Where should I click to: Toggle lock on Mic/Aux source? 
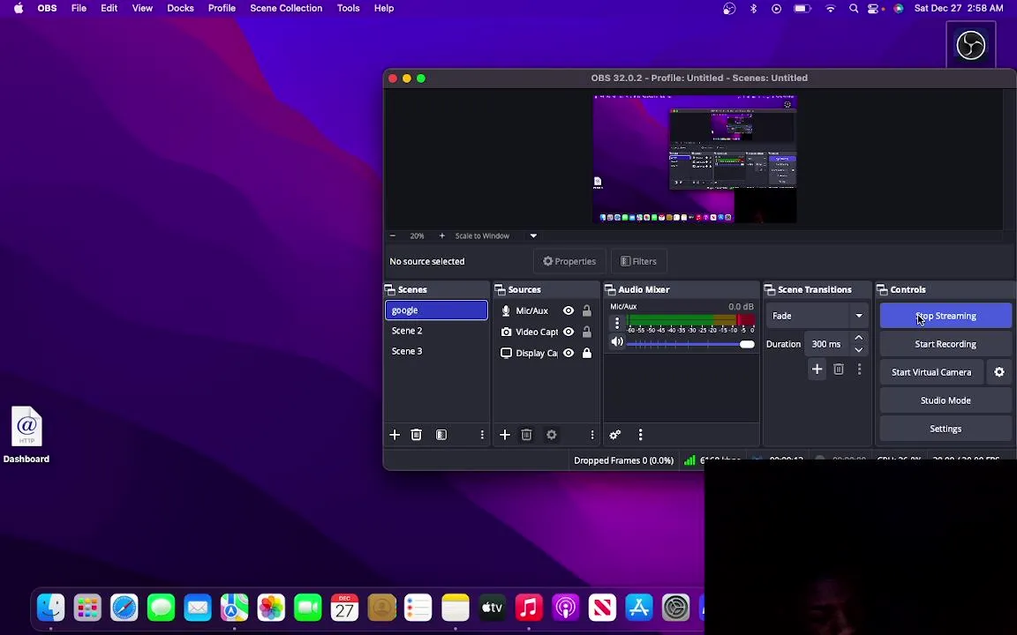click(587, 310)
